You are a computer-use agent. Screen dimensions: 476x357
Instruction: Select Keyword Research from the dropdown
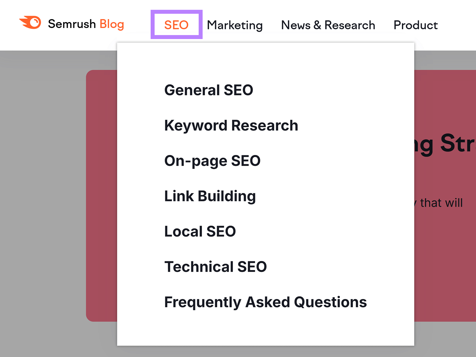[x=231, y=125]
